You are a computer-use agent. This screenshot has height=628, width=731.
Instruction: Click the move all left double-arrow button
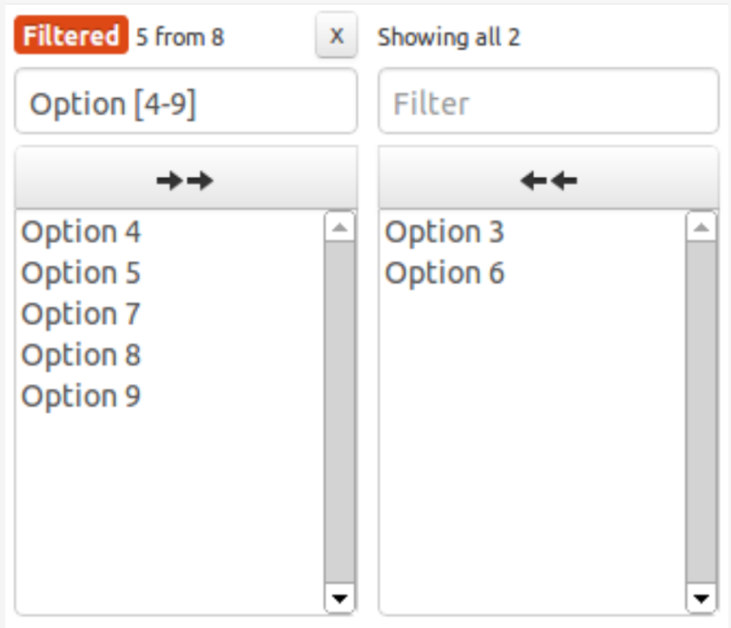(548, 178)
